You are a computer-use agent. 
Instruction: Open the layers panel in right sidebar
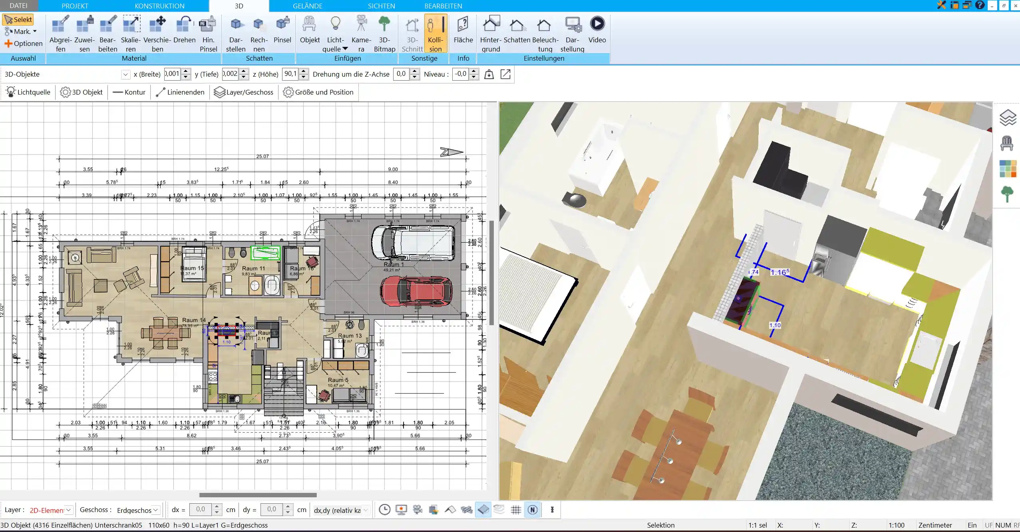tap(1008, 118)
